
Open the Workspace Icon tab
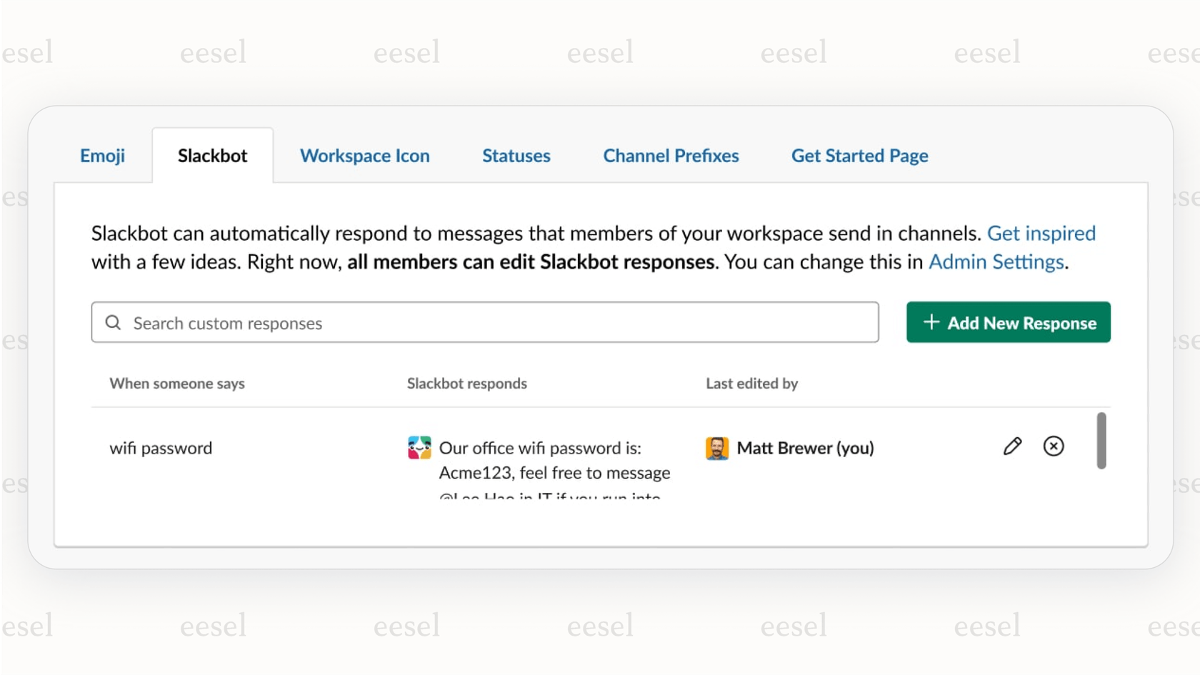point(365,155)
